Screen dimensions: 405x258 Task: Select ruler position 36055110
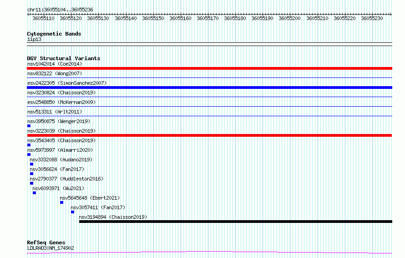pos(43,18)
